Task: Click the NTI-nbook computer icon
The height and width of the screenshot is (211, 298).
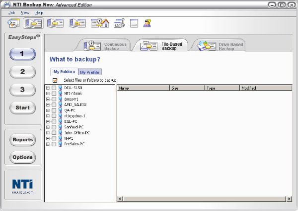Action: click(x=60, y=94)
